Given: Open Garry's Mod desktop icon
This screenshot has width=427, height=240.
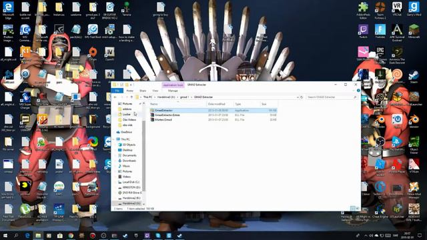Looking at the screenshot, I should pos(414,9).
